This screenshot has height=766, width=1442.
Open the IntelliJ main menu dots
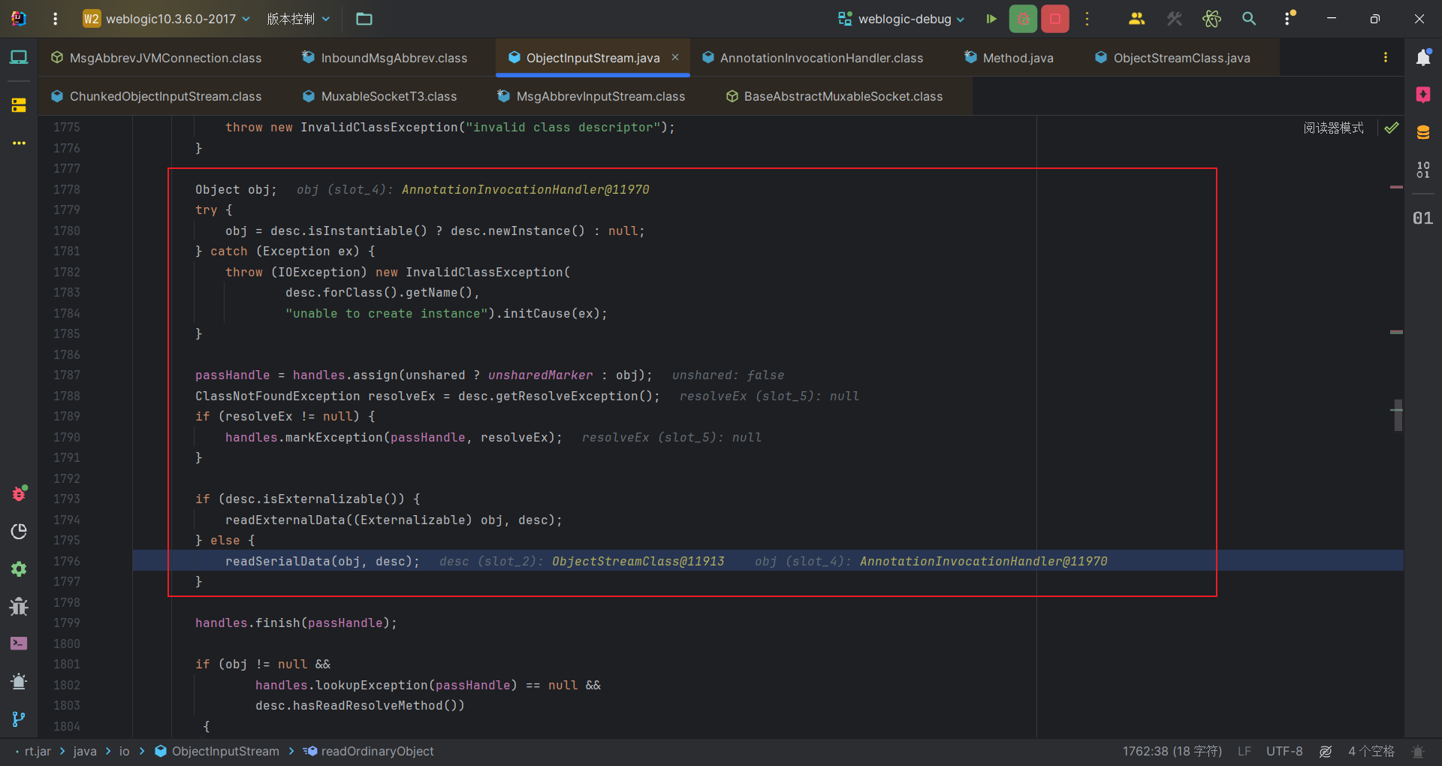tap(55, 19)
